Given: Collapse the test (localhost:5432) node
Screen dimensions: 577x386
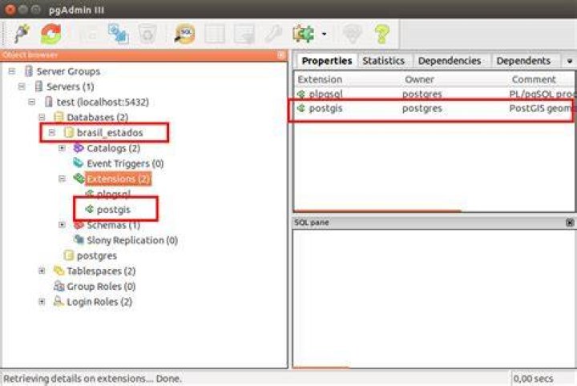Looking at the screenshot, I should pyautogui.click(x=31, y=102).
